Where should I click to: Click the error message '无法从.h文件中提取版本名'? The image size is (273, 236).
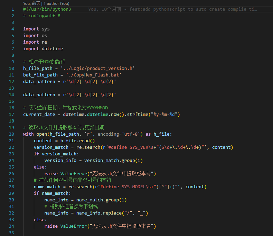click(122, 226)
